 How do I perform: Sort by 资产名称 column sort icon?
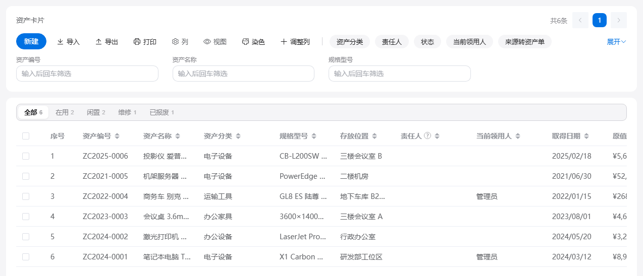click(178, 136)
